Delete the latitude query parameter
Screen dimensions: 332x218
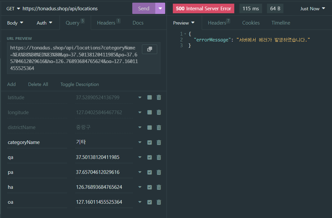pos(159,98)
